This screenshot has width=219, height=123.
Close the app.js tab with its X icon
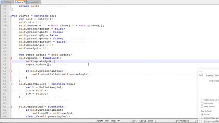(x=25, y=2)
